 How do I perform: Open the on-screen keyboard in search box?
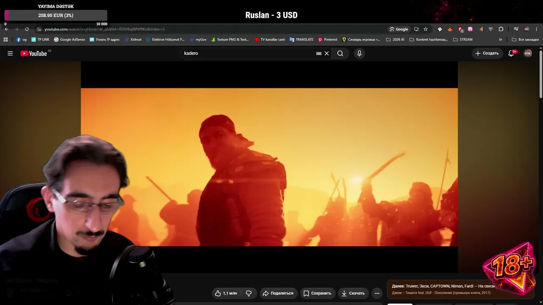319,53
